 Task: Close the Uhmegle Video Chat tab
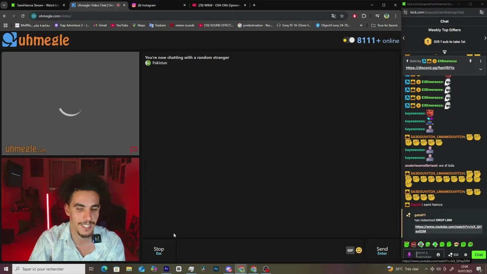pos(124,5)
